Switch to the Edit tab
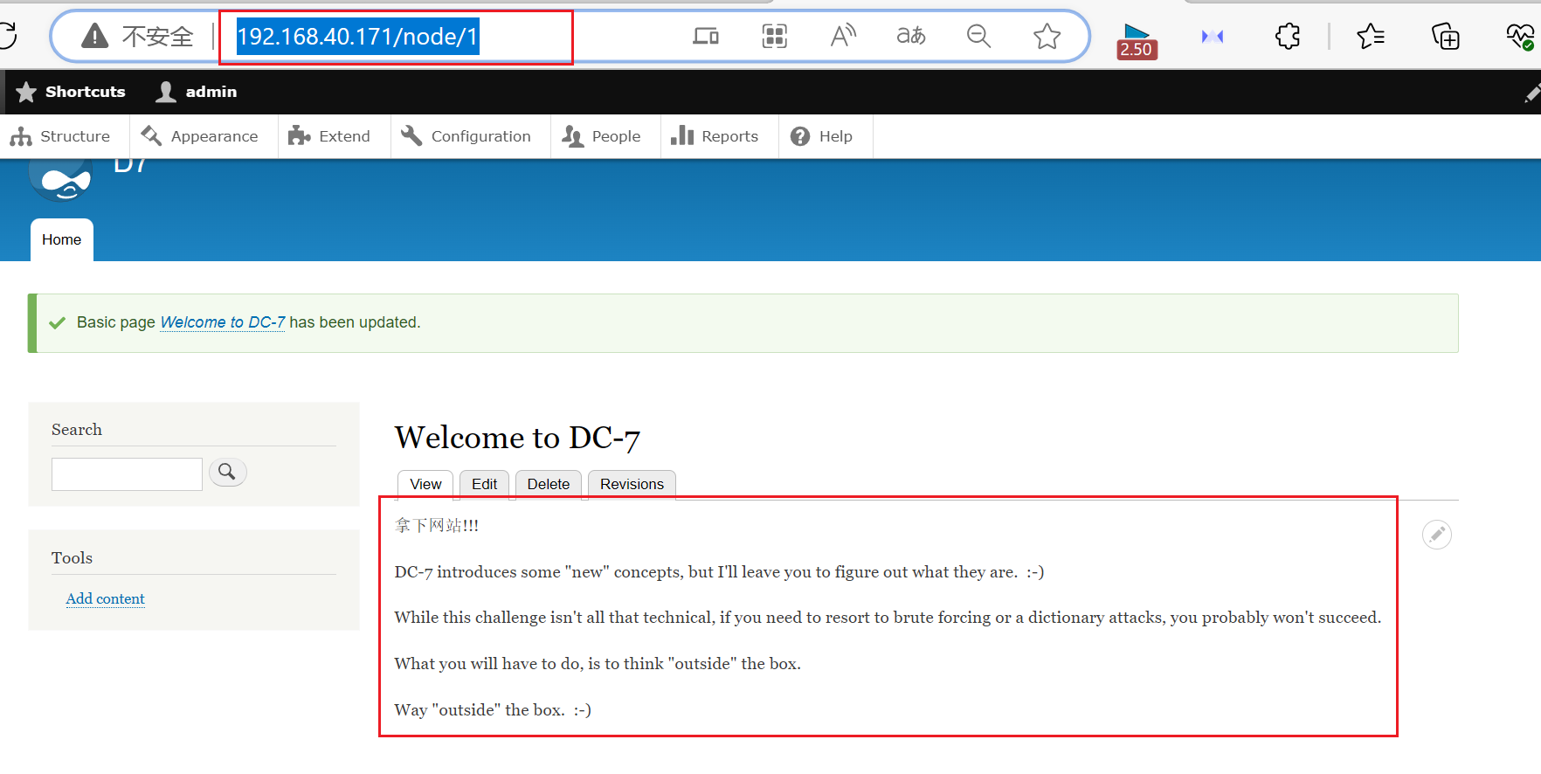This screenshot has width=1541, height=774. (484, 484)
